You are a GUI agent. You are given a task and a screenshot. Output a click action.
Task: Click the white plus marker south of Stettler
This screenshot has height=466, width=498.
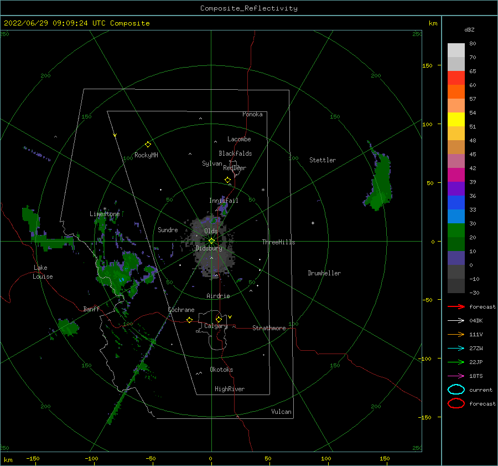pos(313,223)
